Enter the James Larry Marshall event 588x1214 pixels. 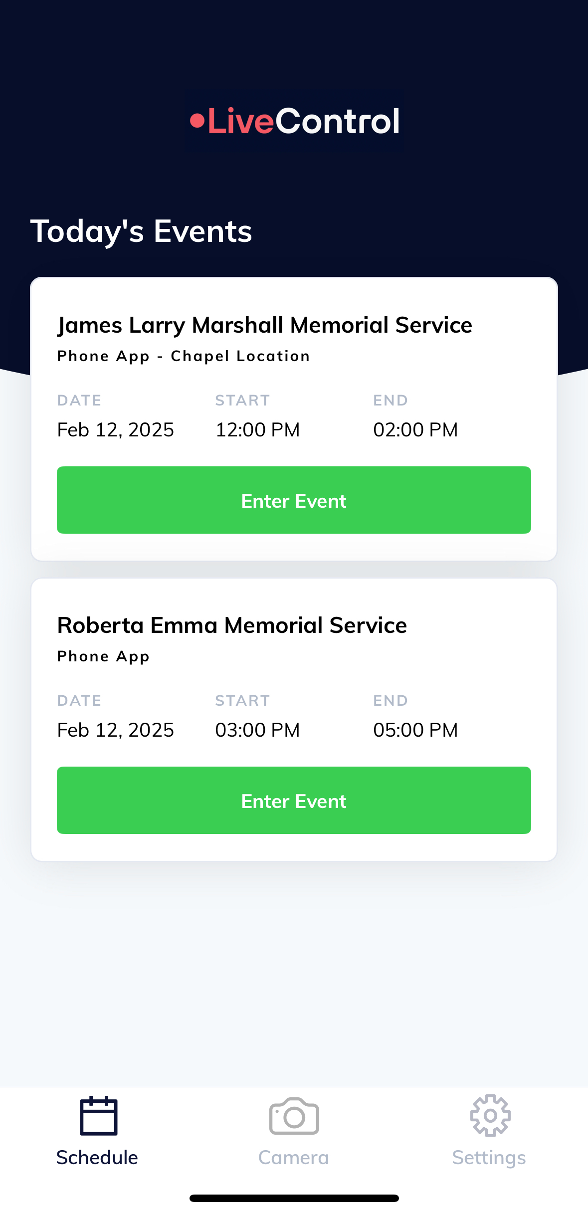pos(294,500)
